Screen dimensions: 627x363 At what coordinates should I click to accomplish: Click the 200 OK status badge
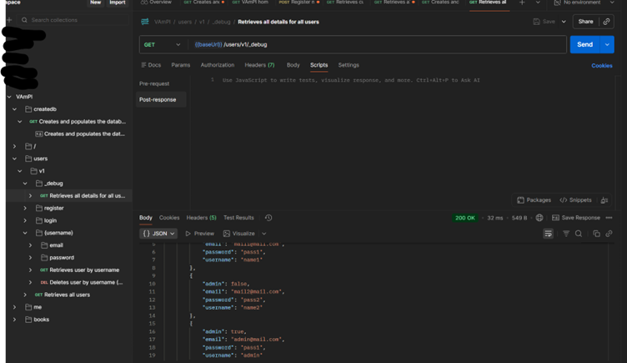(464, 218)
